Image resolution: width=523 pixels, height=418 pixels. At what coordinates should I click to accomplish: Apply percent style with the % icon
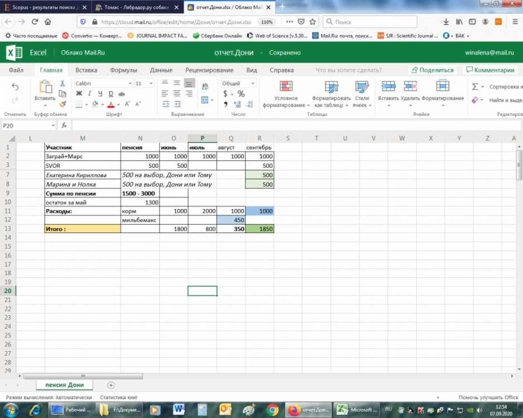(x=241, y=94)
